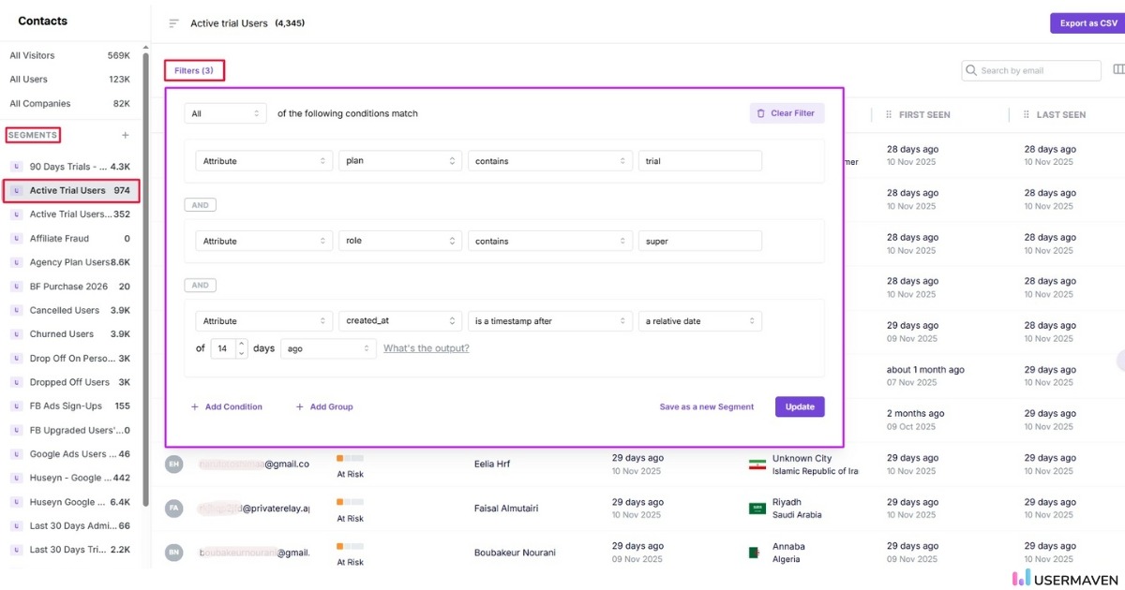Expand the "a relative date" dropdown

[699, 320]
